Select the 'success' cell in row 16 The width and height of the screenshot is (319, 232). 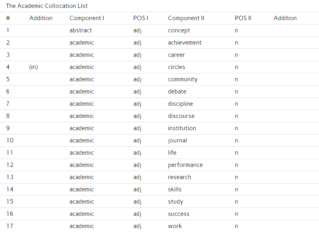click(x=178, y=214)
